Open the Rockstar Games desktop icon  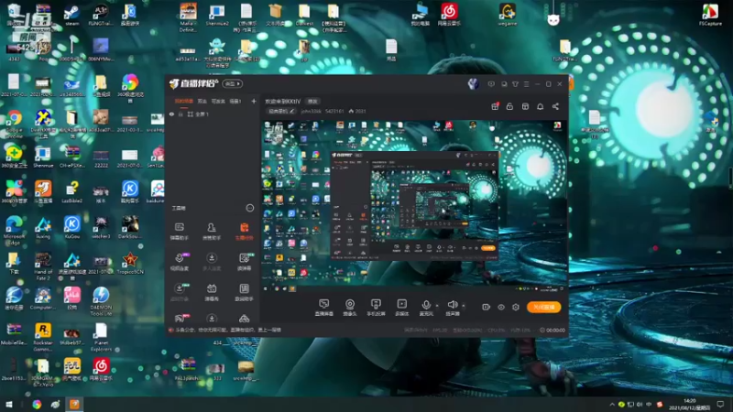(43, 337)
